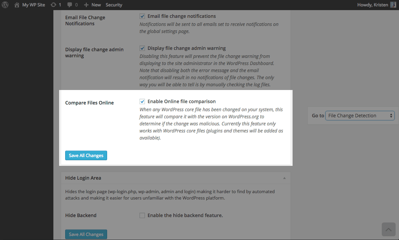The height and width of the screenshot is (240, 399).
Task: Toggle Display file change admin warning checkbox
Action: [142, 48]
